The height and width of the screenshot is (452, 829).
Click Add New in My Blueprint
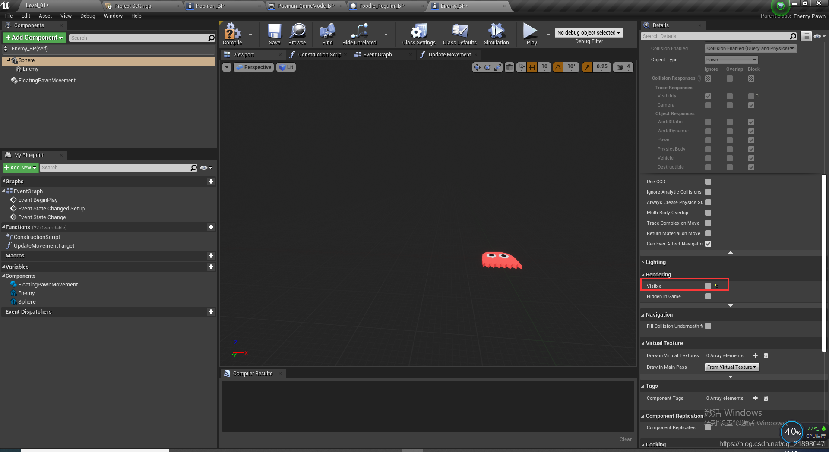tap(21, 168)
